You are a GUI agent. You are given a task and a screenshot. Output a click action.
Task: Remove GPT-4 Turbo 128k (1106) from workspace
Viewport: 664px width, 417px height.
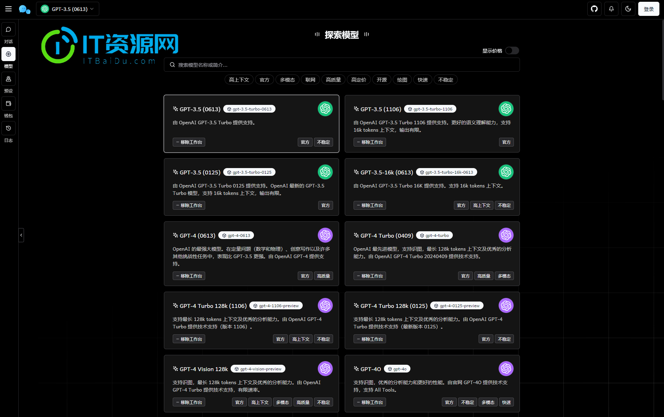point(189,339)
